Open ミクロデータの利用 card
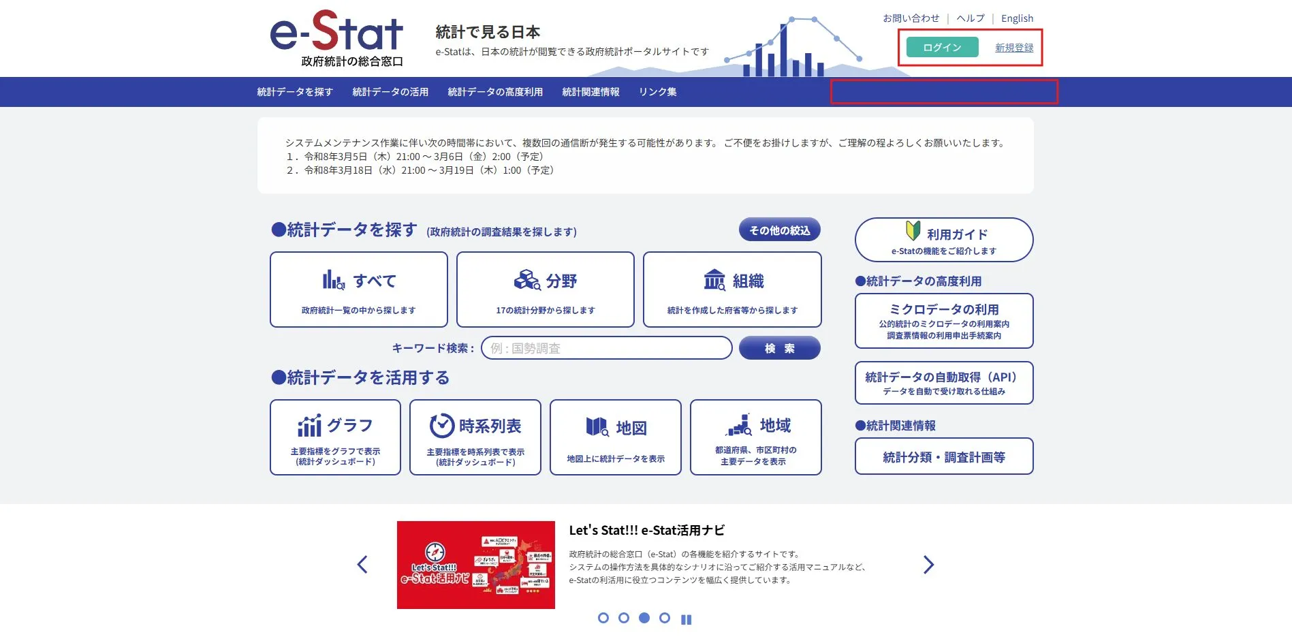The width and height of the screenshot is (1292, 641). (x=944, y=321)
